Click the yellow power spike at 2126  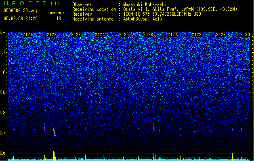pyautogui.click(x=153, y=157)
